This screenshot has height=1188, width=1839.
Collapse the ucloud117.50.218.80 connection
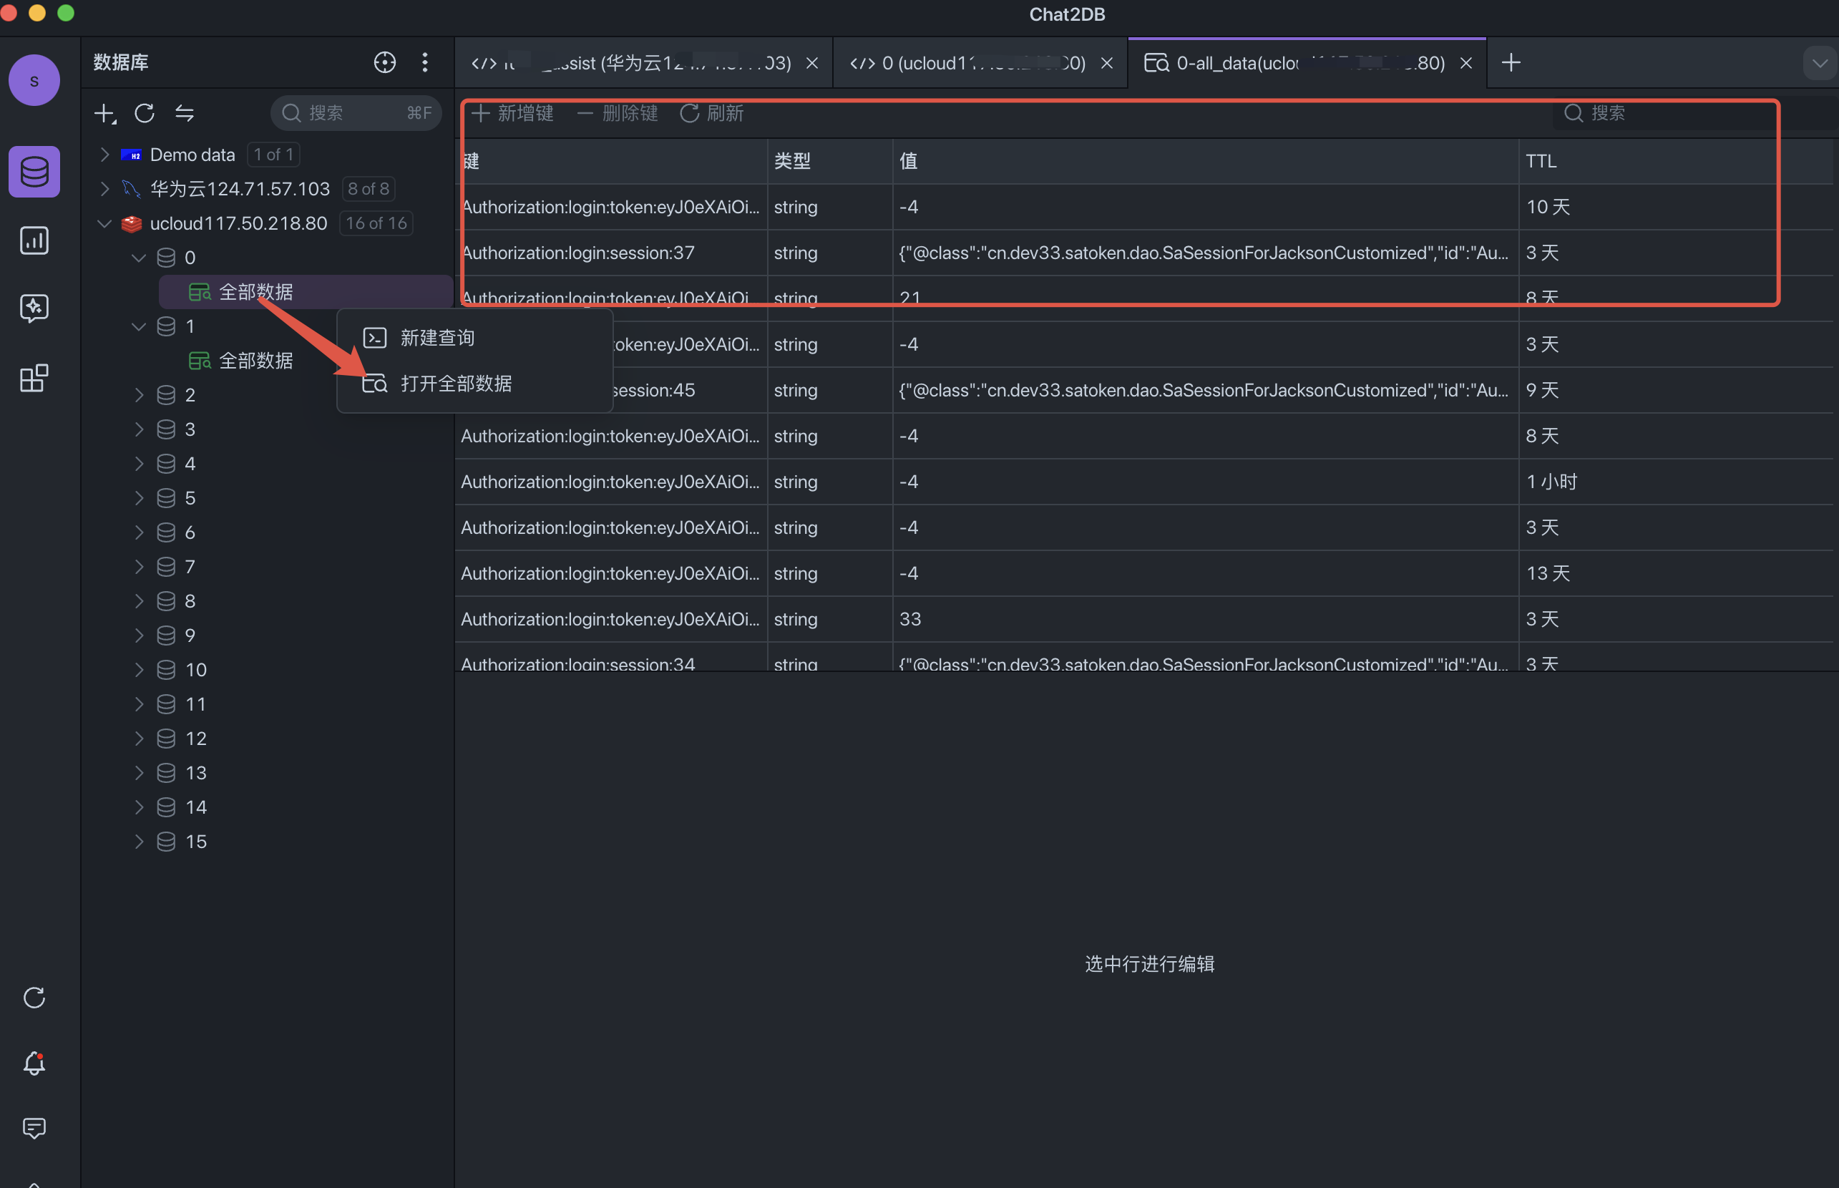coord(105,224)
